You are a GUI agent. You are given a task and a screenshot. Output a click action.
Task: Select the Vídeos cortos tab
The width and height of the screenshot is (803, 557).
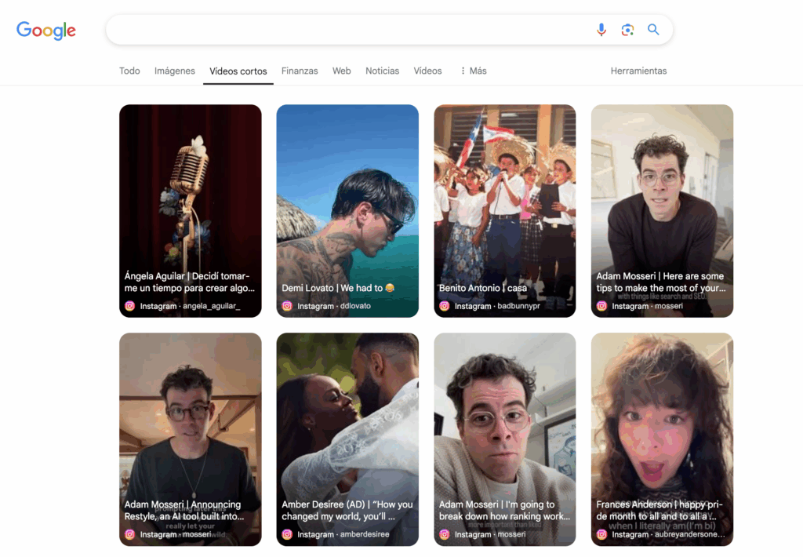[x=238, y=71]
